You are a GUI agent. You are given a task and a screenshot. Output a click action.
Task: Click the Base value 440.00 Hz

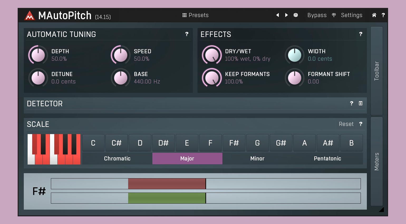tap(147, 82)
